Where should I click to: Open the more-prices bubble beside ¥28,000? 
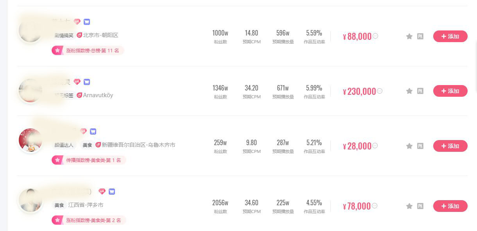[x=375, y=146]
